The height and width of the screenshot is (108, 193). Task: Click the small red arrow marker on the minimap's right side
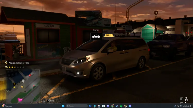coord(33,86)
